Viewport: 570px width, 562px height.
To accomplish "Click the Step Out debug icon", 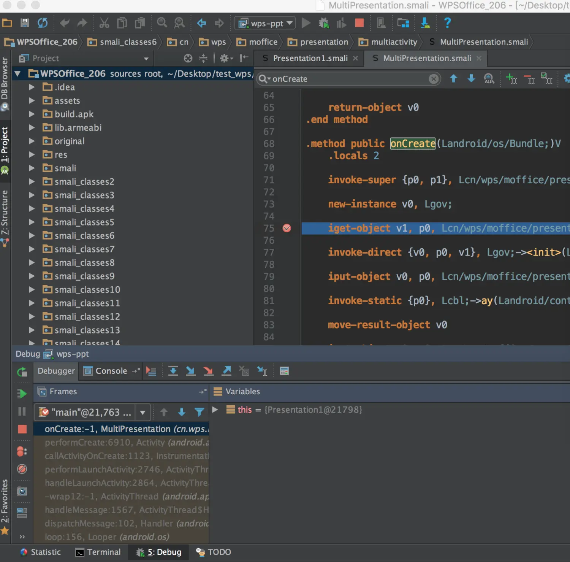I will click(x=226, y=371).
